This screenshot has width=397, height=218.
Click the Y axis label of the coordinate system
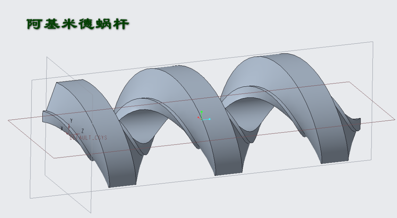[x=71, y=121]
